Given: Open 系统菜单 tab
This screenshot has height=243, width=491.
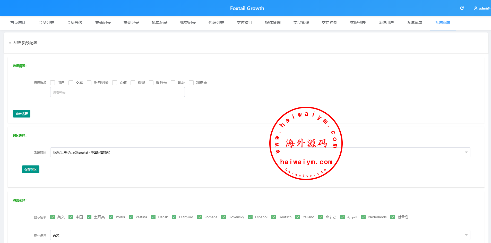Looking at the screenshot, I should 415,23.
